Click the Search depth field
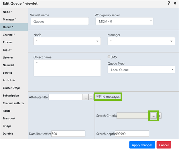This screenshot has width=179, height=151. pos(132,134)
